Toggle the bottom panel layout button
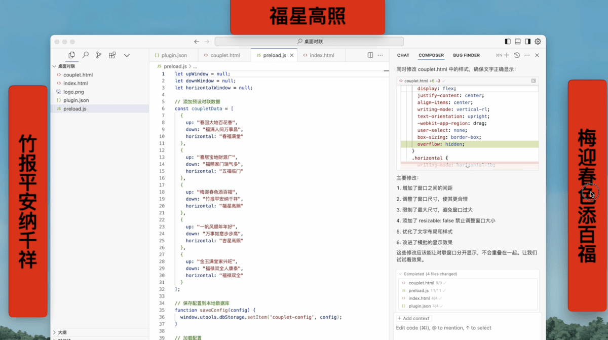608x340 pixels. 518,42
